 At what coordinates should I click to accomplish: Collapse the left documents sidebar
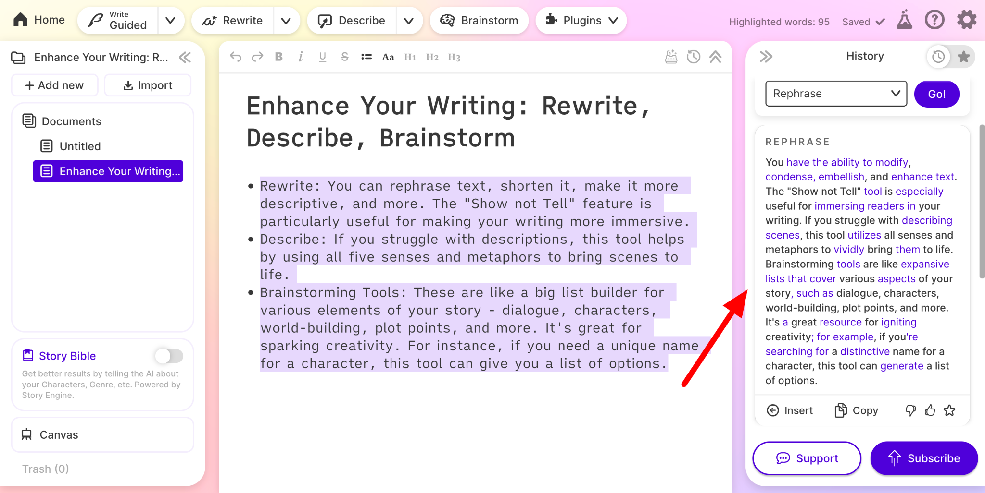(x=185, y=58)
